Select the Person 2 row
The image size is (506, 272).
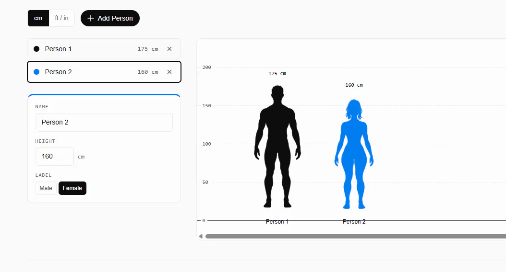(104, 72)
